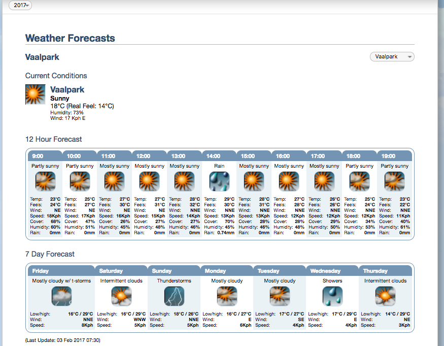444x346 pixels.
Task: Click the 'Last Update: 03 Feb 2017 07:30' text
Action: coord(62,340)
